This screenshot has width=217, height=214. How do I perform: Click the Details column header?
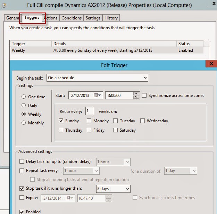(x=114, y=44)
